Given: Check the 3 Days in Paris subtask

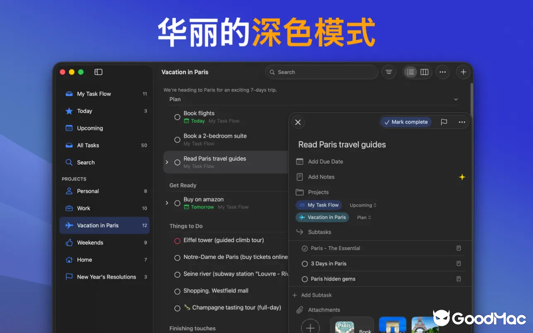Looking at the screenshot, I should point(305,263).
